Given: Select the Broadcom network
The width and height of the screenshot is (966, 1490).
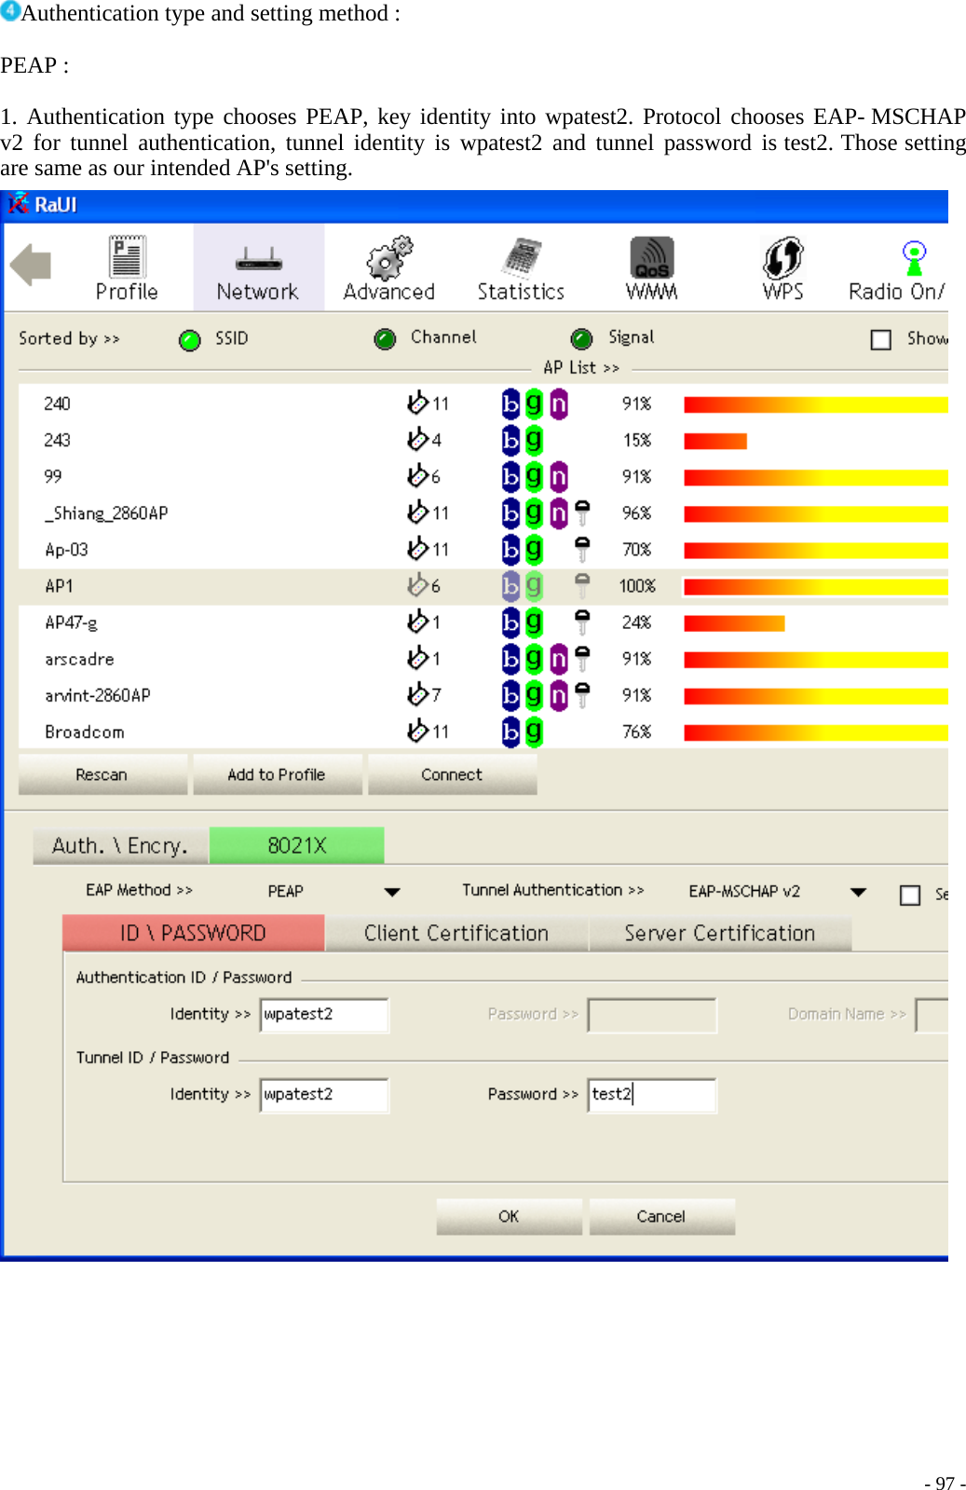Looking at the screenshot, I should pos(483,732).
